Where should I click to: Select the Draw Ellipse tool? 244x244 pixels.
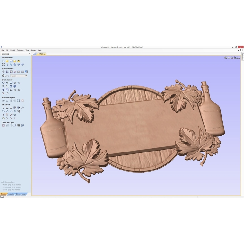tap(7, 83)
